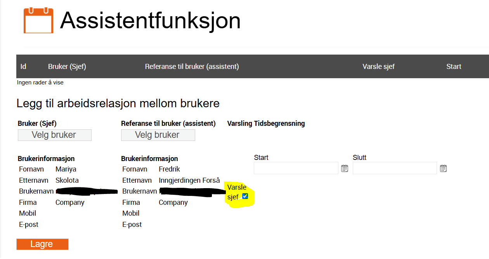Click the Varsle sjef label text

[x=237, y=188]
